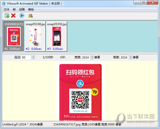
Task: Click the Untitled.gif status bar text
Action: click(23, 124)
